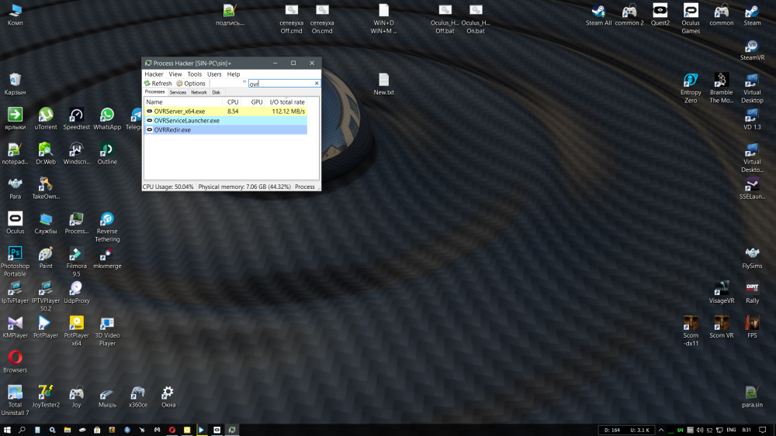Open the Filmora 9.5 icon

(76, 262)
